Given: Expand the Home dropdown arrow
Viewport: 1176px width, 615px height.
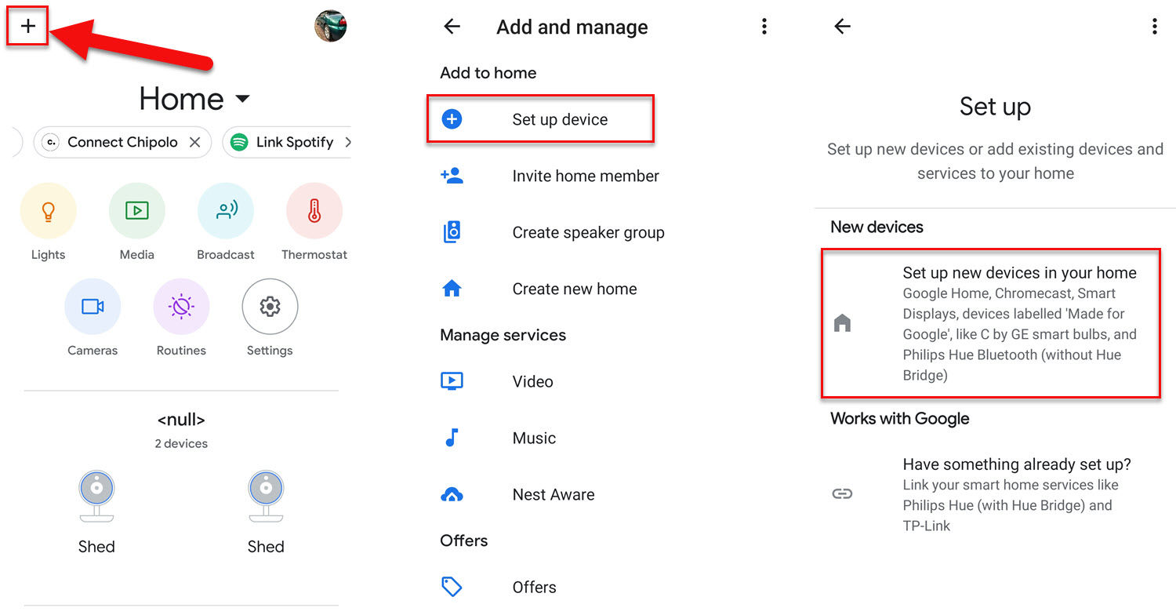Looking at the screenshot, I should click(242, 99).
